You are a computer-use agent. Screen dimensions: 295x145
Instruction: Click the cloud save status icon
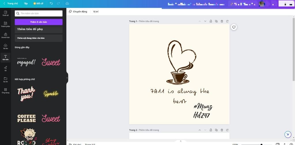coord(67,3)
